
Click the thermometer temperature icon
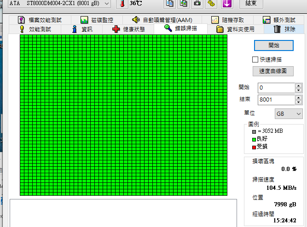tap(122, 4)
